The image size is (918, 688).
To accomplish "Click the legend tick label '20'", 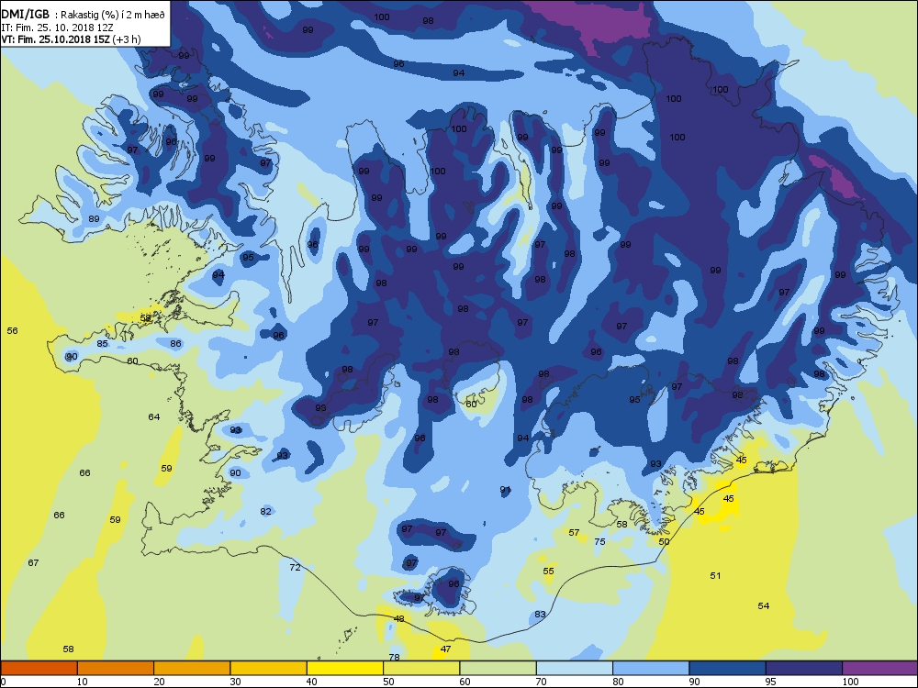I will pos(159,681).
